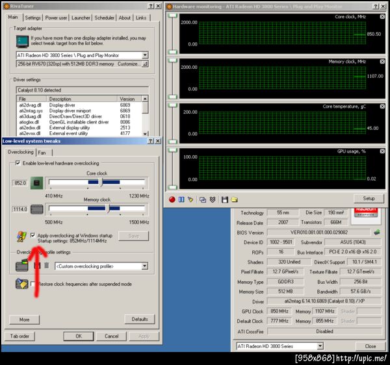Toggle Apply overclocking at Windows startup
The height and width of the screenshot is (365, 390).
33,235
